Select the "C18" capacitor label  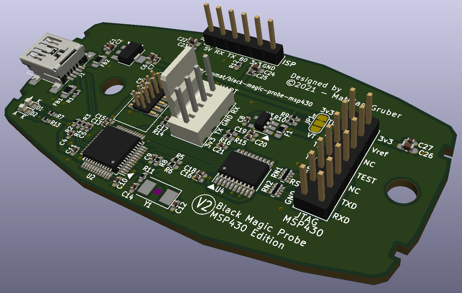(x=190, y=169)
